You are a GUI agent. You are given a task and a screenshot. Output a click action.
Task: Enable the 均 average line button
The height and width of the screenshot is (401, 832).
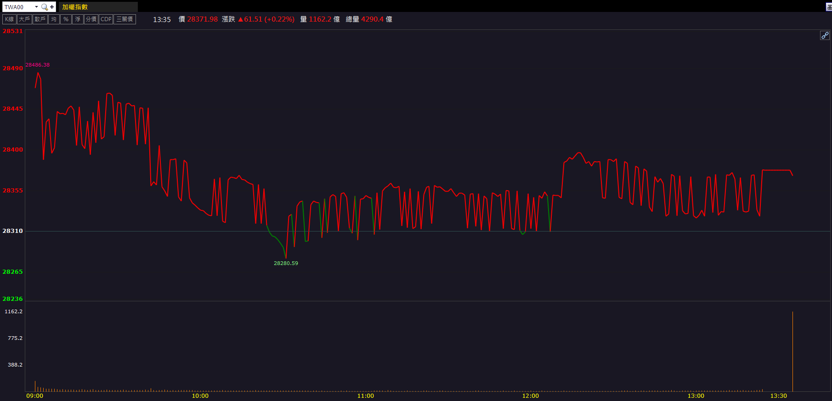[x=54, y=19]
